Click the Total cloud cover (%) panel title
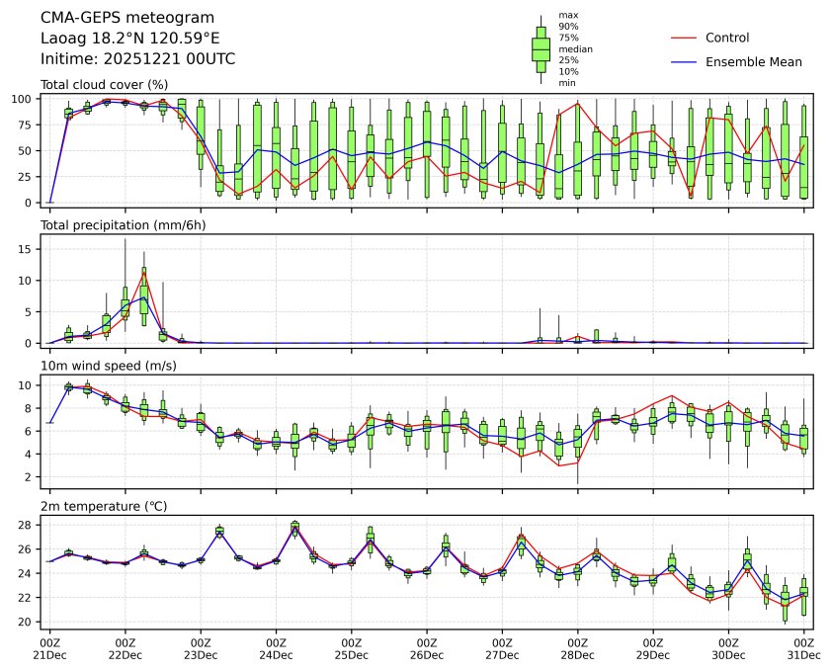Screen dimensions: 832x672 point(104,85)
